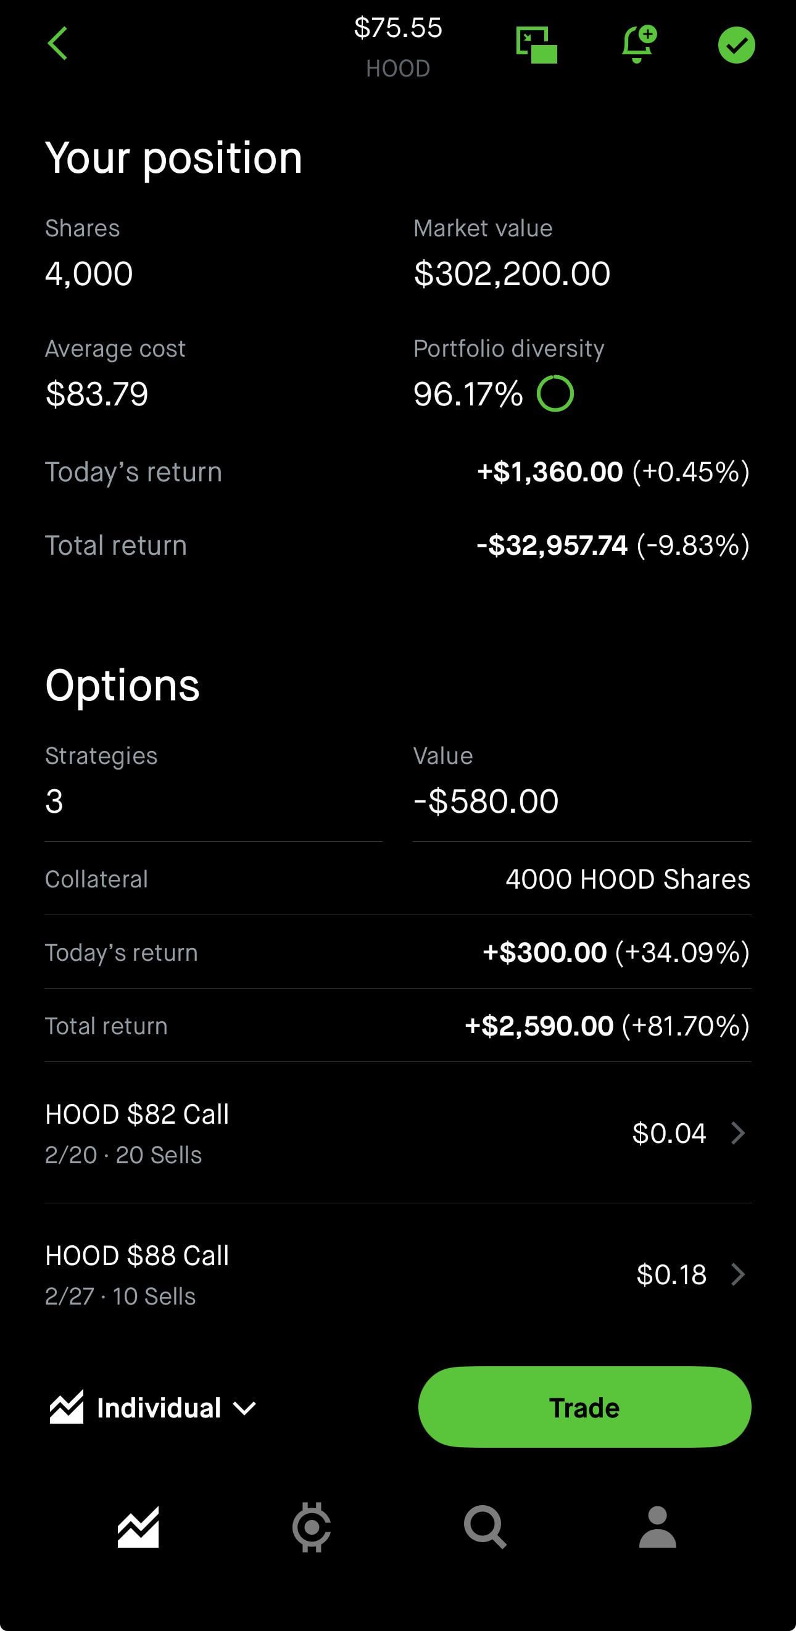Open the crypto tab icon
Image resolution: width=796 pixels, height=1631 pixels.
(311, 1527)
